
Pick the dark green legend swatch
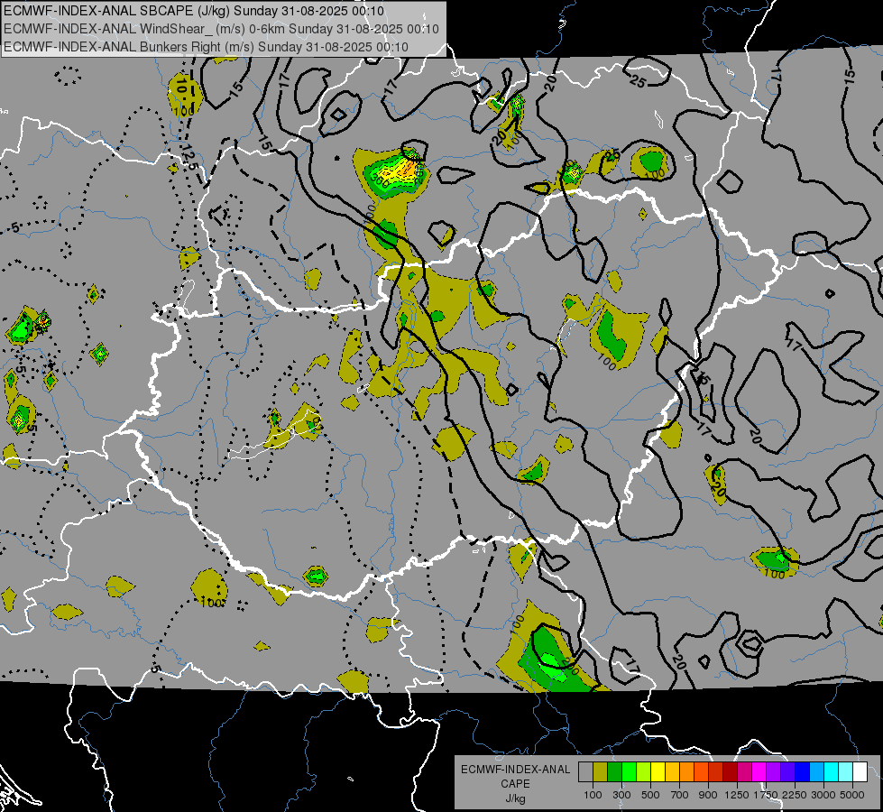(x=614, y=771)
